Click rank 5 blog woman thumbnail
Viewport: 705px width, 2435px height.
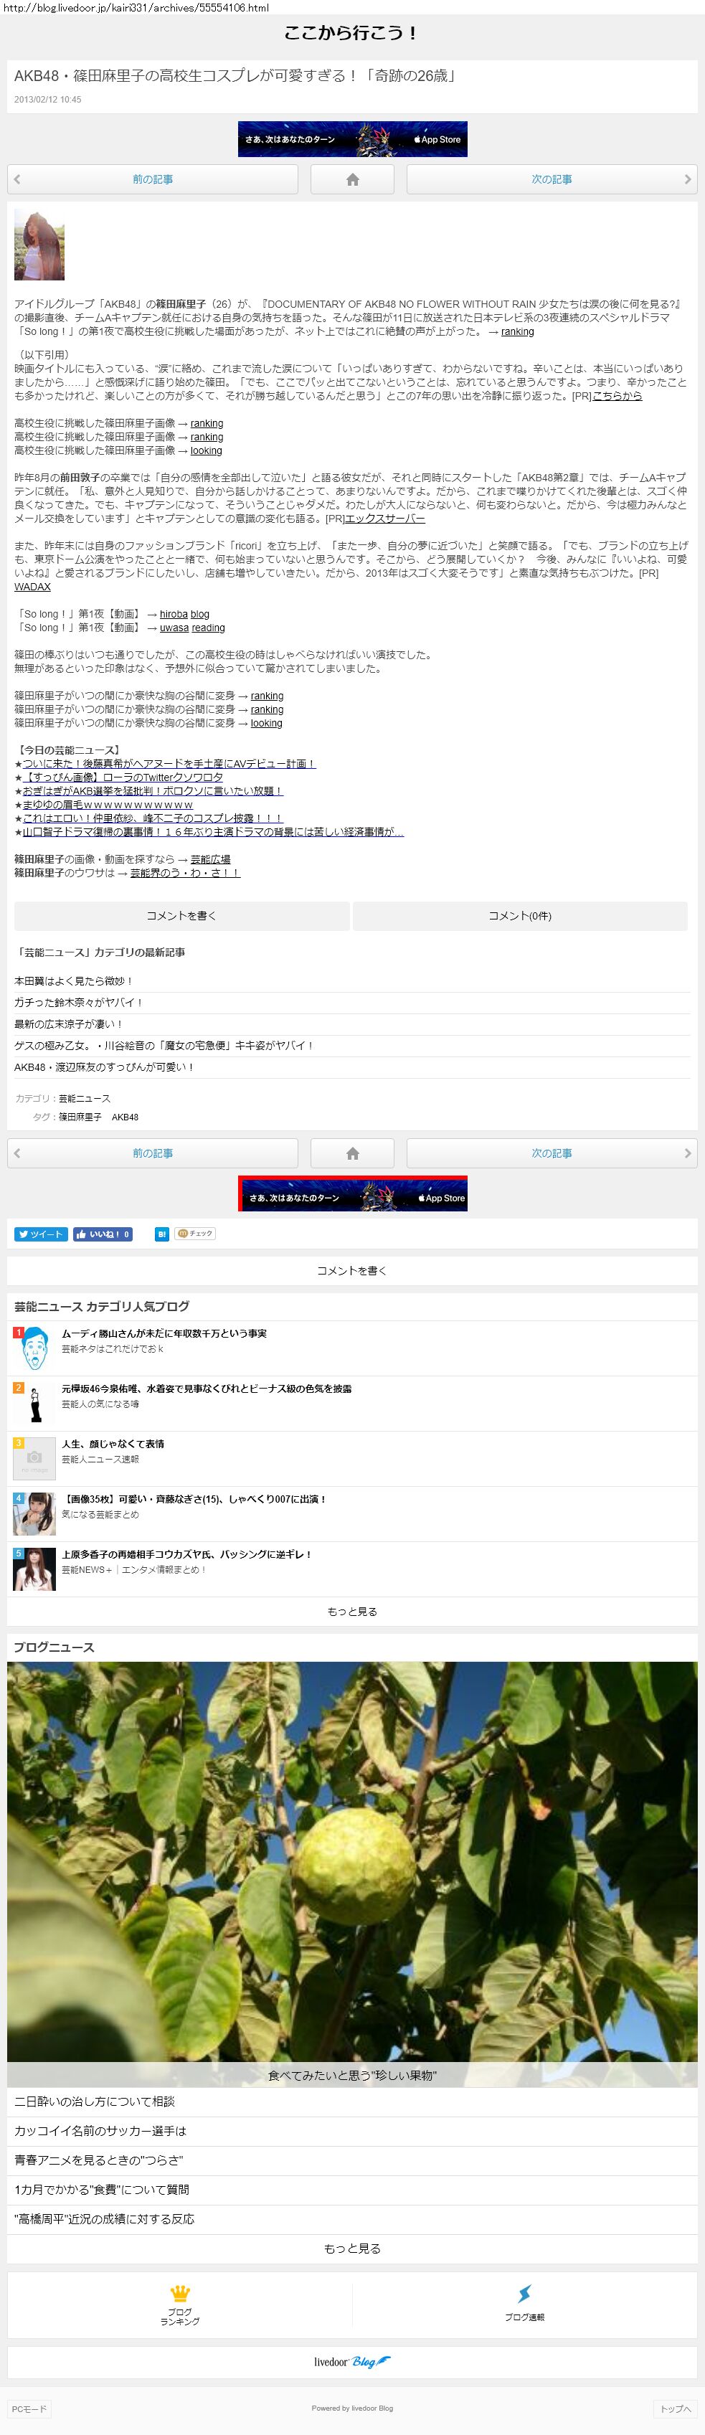click(x=35, y=1569)
